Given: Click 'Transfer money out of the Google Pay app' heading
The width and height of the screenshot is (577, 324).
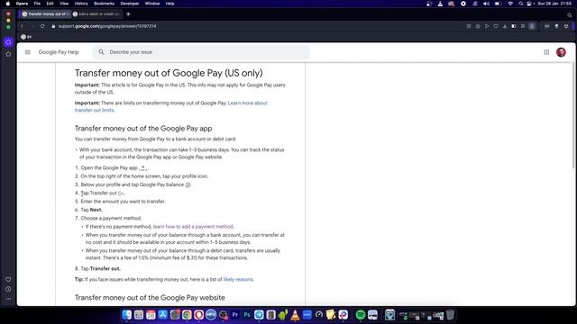Looking at the screenshot, I should coord(143,128).
